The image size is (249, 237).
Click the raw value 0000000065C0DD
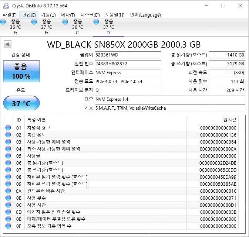click(x=218, y=170)
